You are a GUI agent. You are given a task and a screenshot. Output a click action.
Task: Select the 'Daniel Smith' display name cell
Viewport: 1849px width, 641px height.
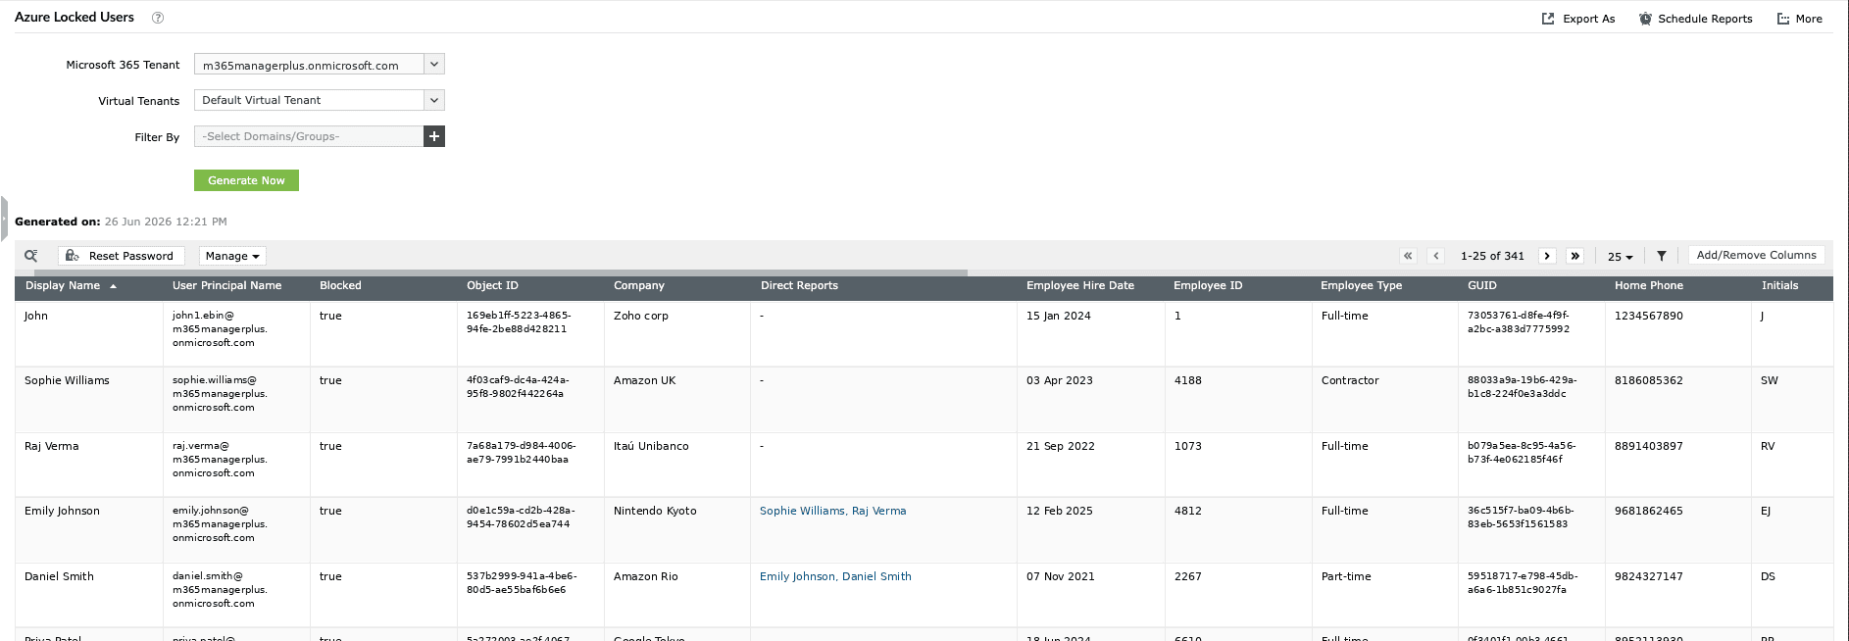[59, 576]
